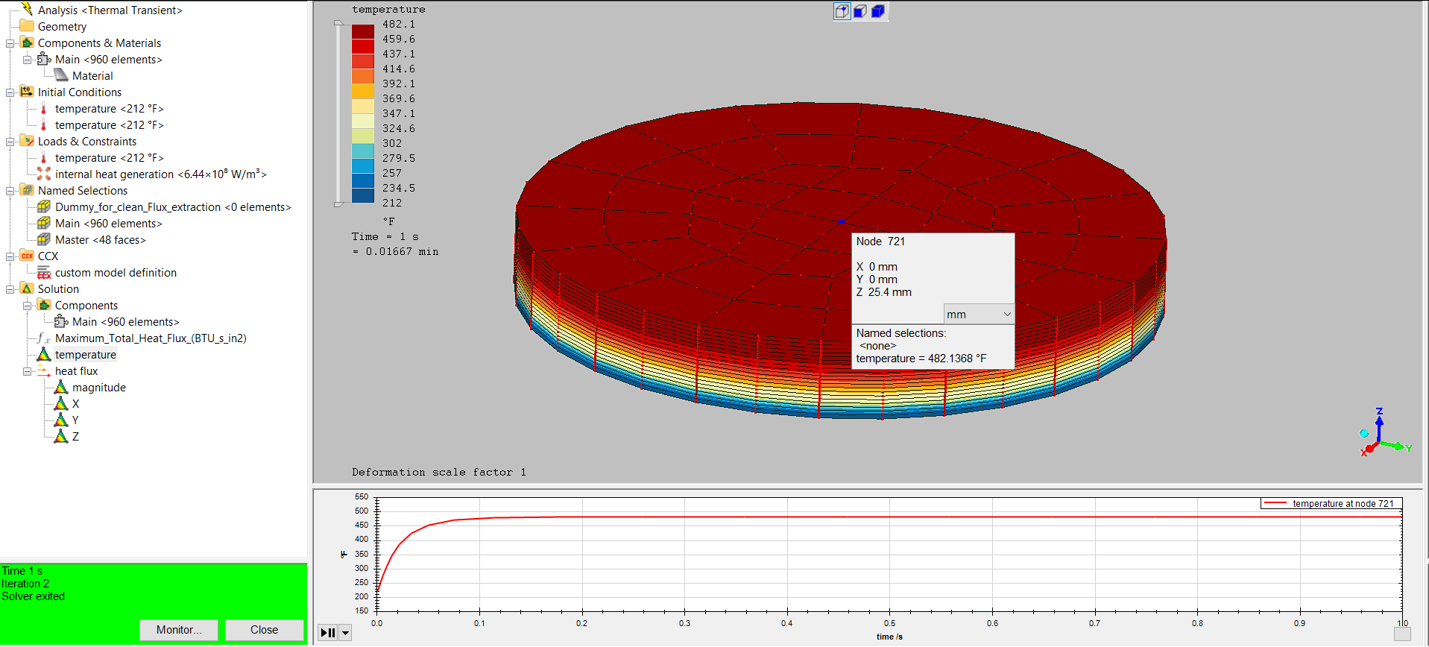Select Dummy_for_clean_Flux_extraction named selection
The height and width of the screenshot is (647, 1429).
(x=173, y=207)
